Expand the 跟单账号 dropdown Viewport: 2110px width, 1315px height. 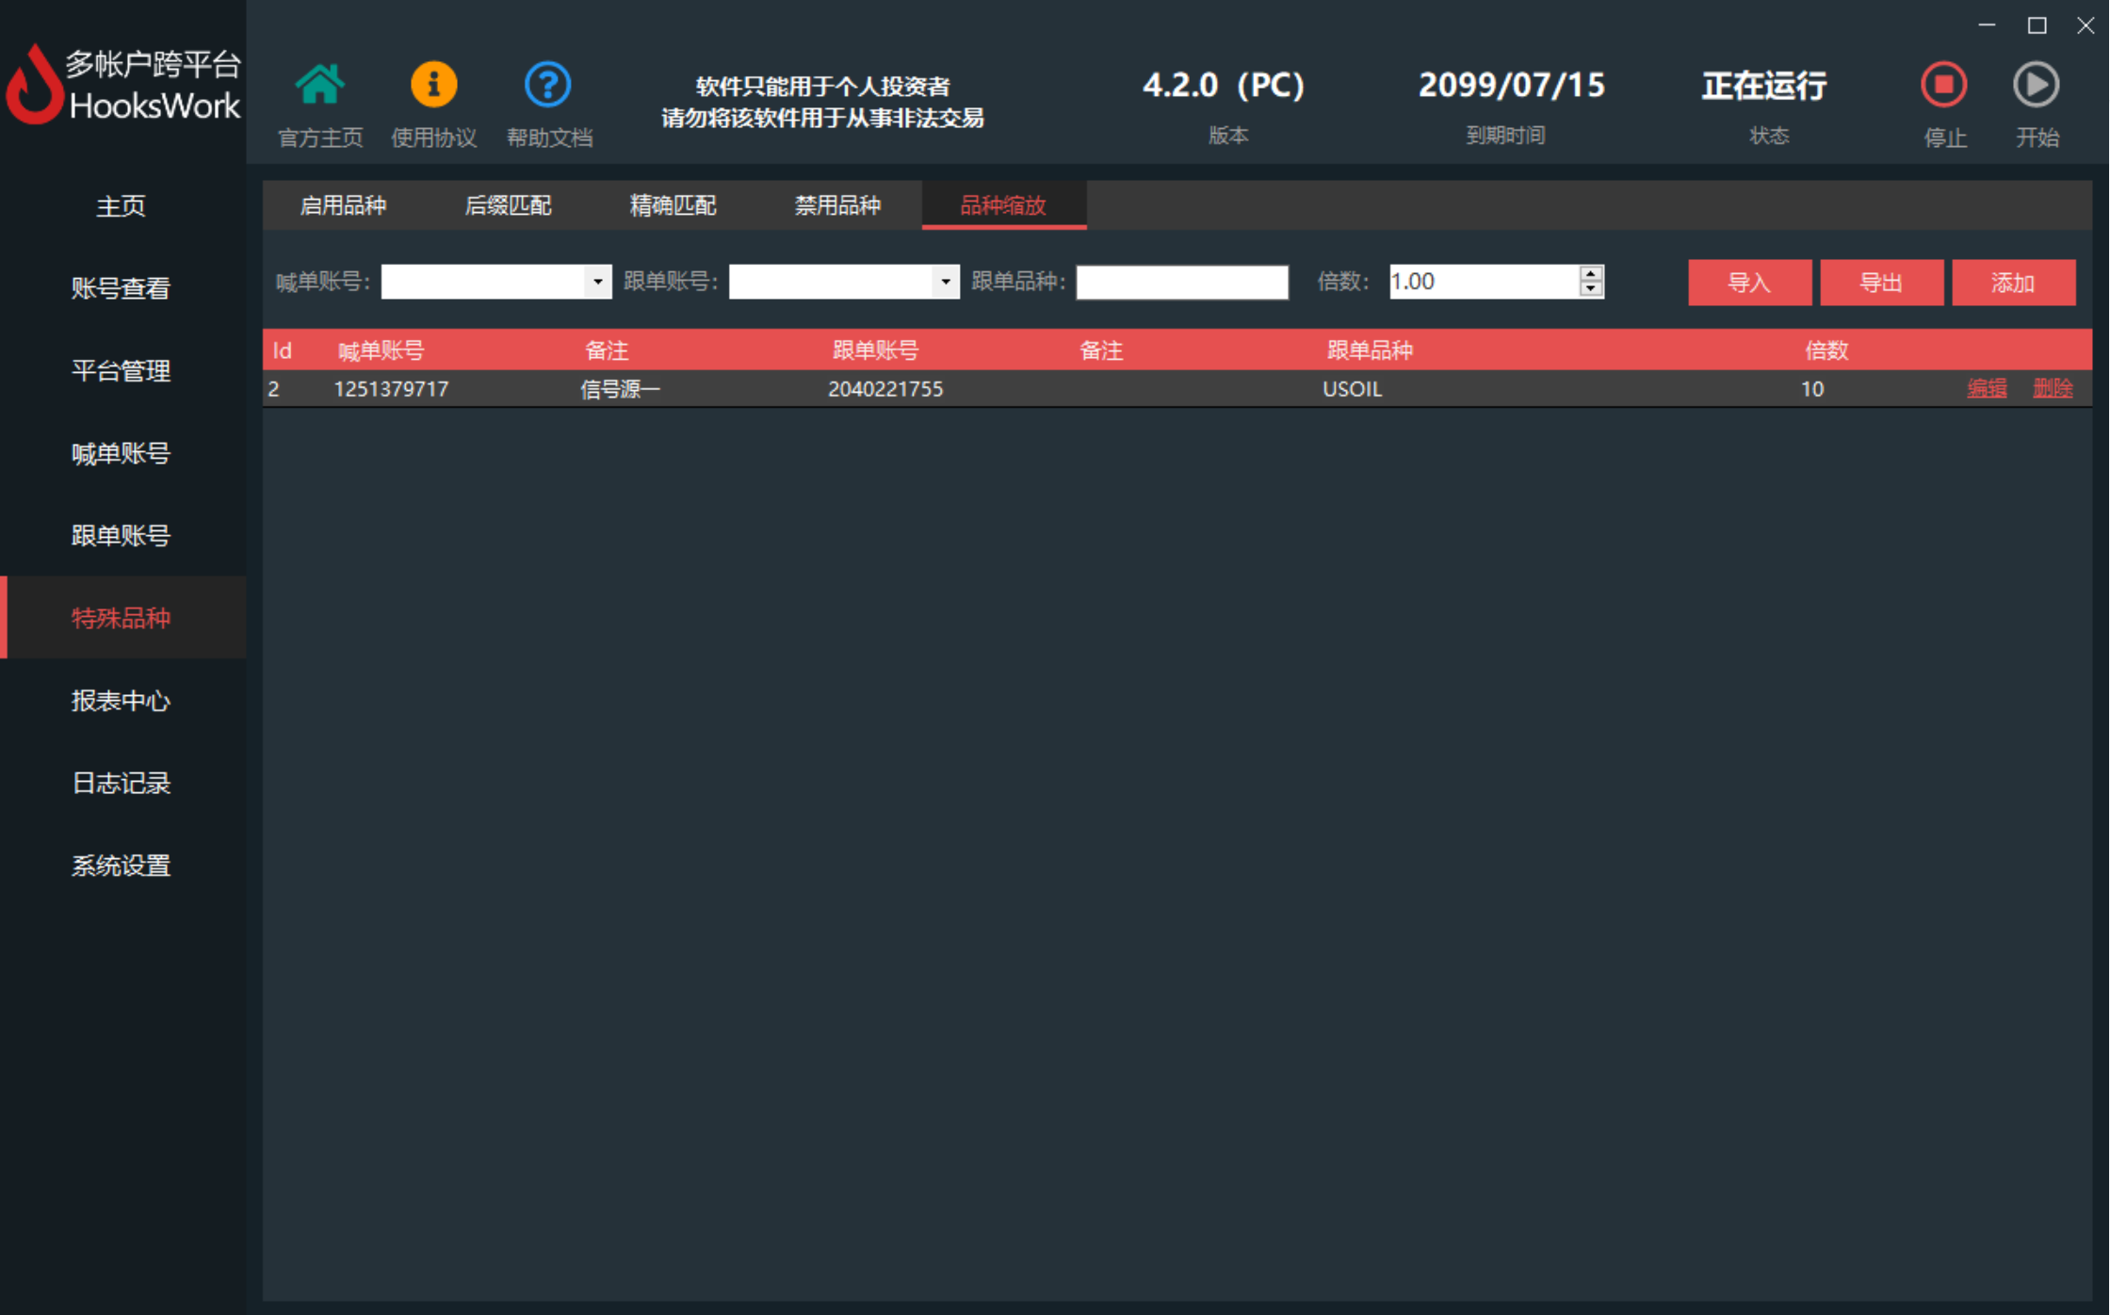pos(945,282)
